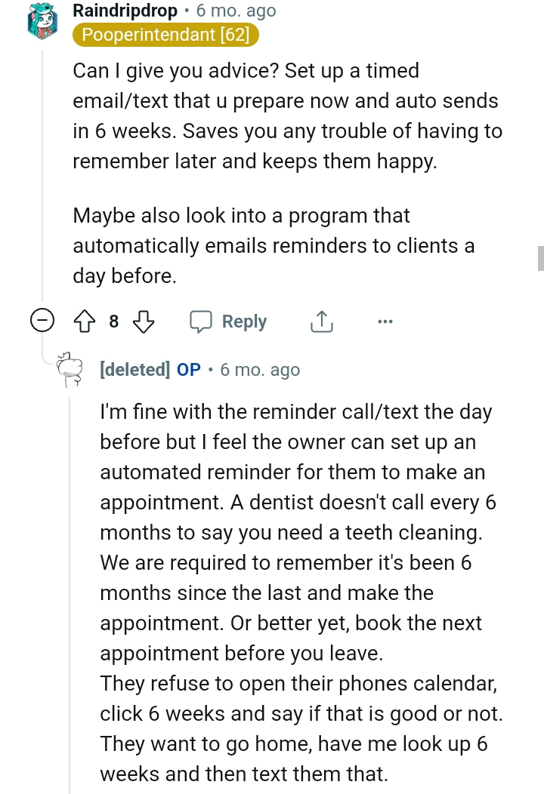Image resolution: width=544 pixels, height=794 pixels.
Task: Click the OP badge next to [deleted]
Action: 187,370
